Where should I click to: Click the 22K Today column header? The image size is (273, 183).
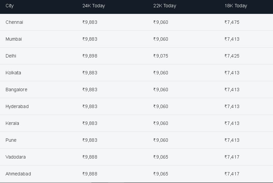[x=165, y=6]
